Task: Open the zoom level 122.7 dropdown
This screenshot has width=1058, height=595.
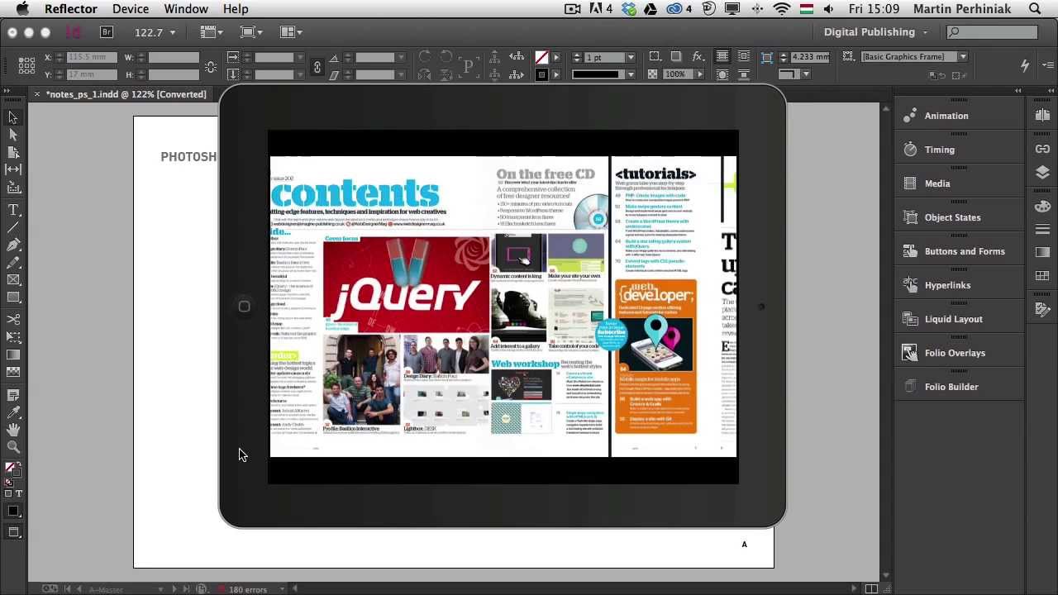Action: pos(172,32)
